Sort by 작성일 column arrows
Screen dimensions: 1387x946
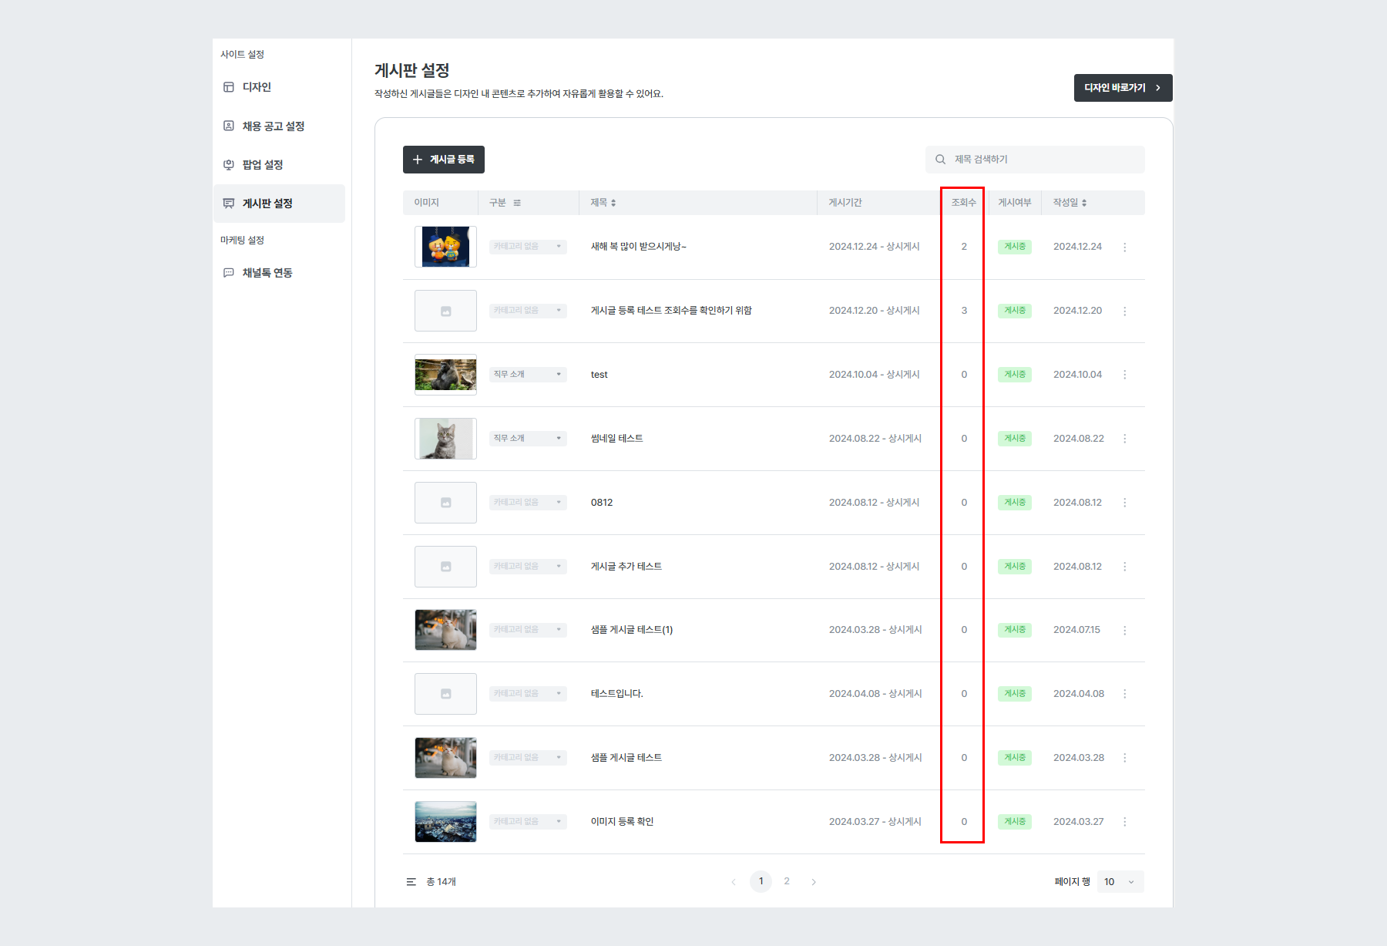pos(1084,203)
